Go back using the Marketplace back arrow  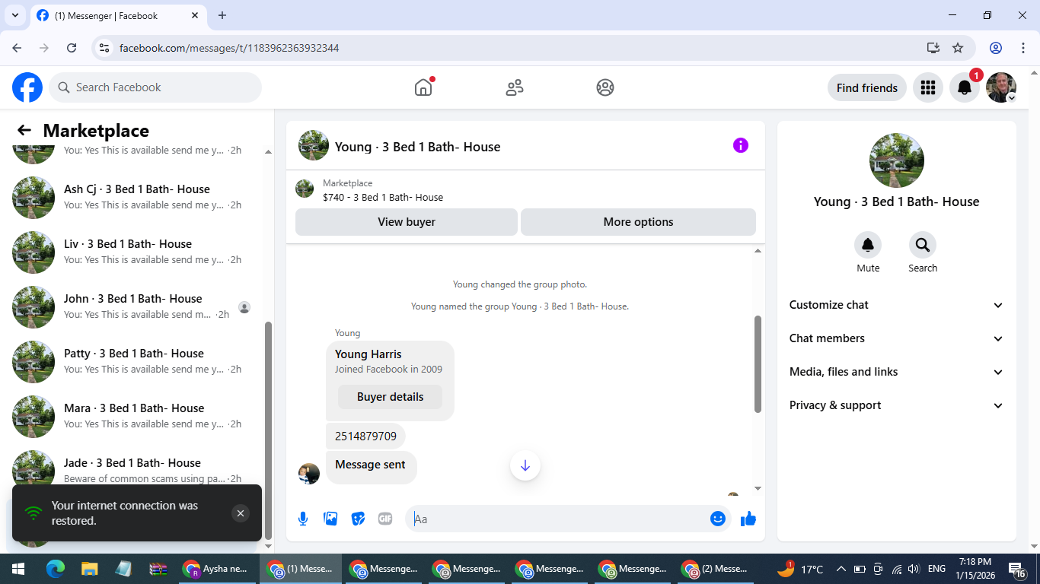24,131
